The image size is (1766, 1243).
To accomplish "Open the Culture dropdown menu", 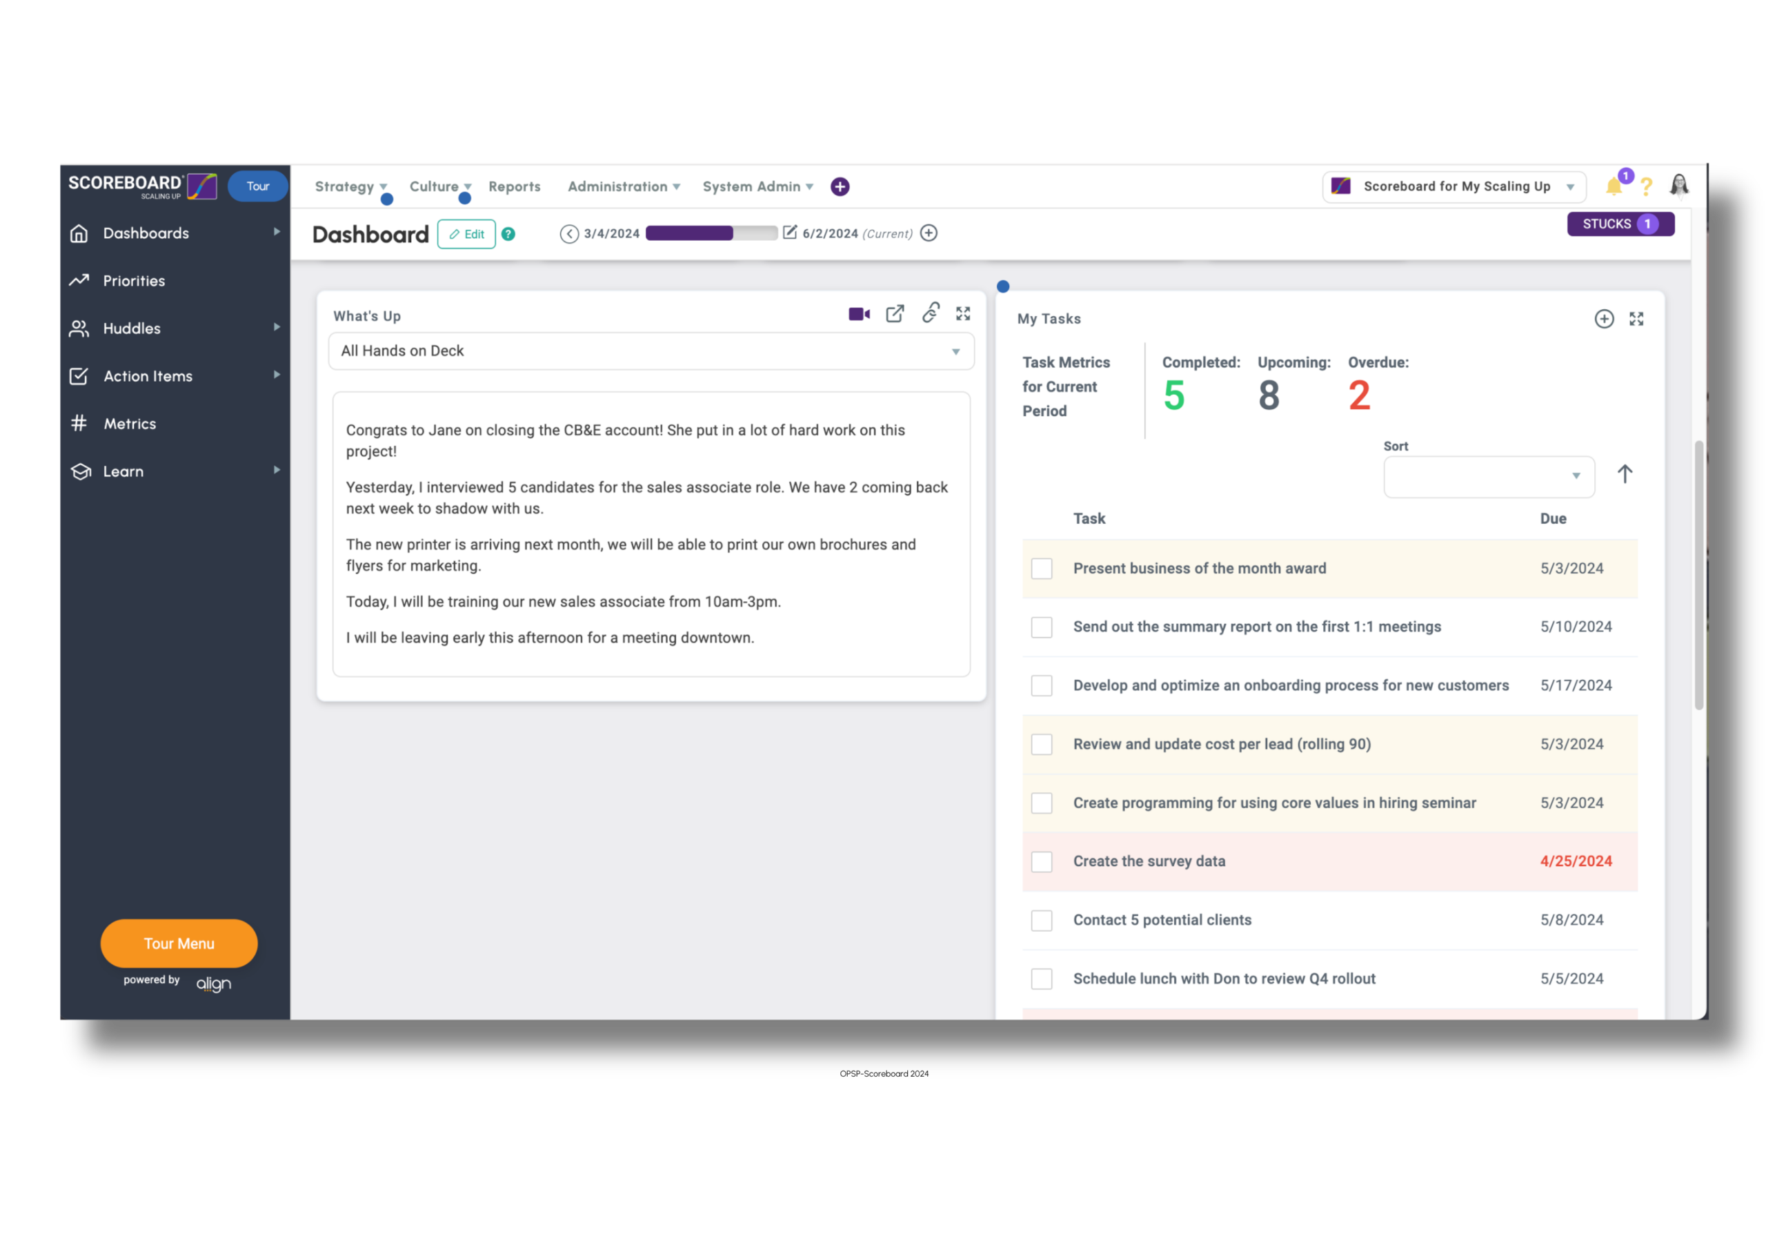I will point(440,187).
